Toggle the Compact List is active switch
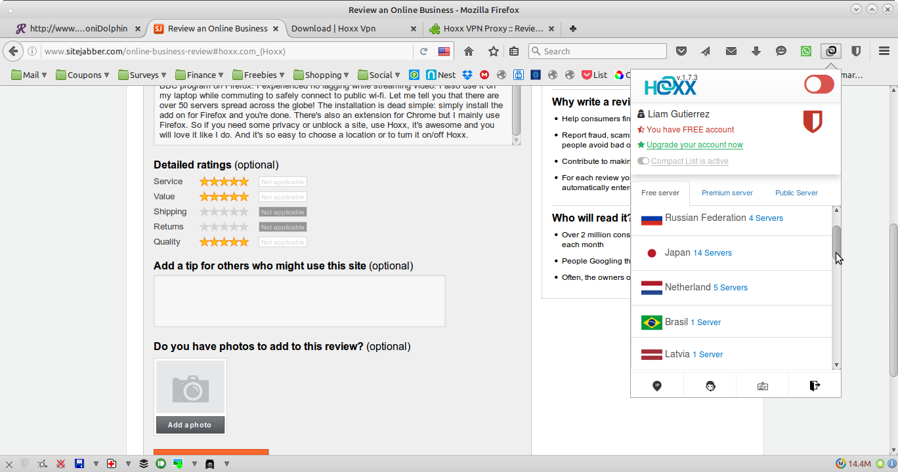Image resolution: width=898 pixels, height=472 pixels. pyautogui.click(x=643, y=161)
